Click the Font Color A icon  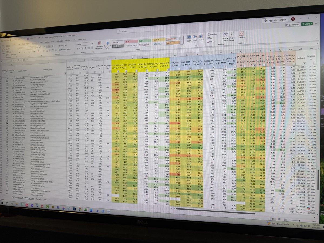(x=38, y=51)
